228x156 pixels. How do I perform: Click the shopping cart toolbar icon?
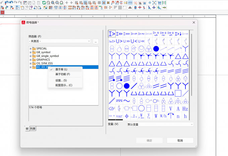(160, 3)
